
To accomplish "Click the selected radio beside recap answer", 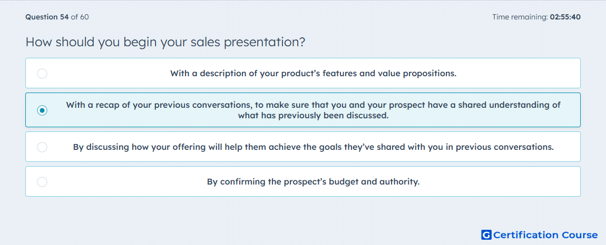I will pos(42,110).
